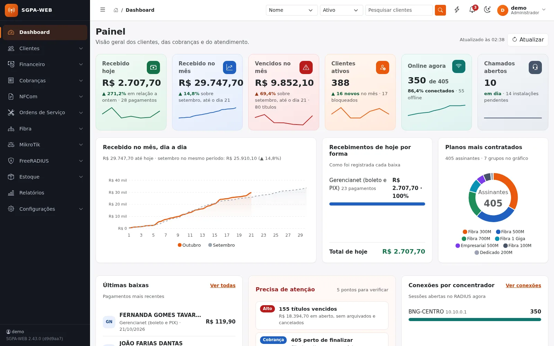Screen dimensions: 554x346
Task: Click the Empresarial 500M purple legend swatch
Action: (x=458, y=246)
